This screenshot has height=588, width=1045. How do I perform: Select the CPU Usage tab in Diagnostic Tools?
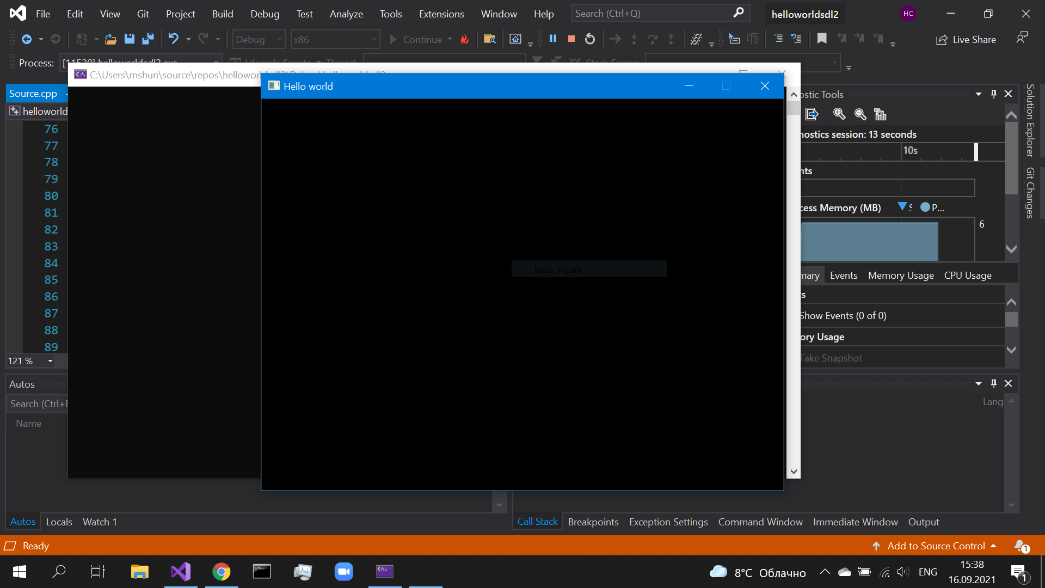coord(968,275)
